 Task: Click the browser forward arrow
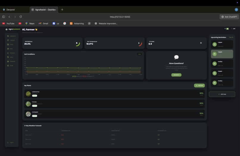15,17
